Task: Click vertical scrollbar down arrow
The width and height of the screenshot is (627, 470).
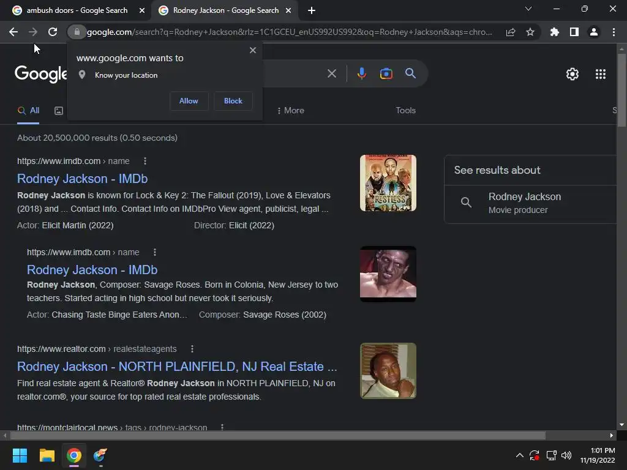Action: pos(621,425)
